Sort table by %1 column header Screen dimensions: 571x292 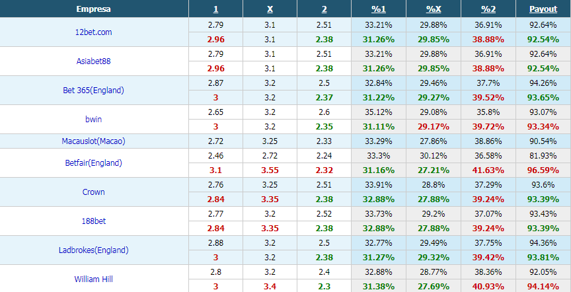[379, 9]
